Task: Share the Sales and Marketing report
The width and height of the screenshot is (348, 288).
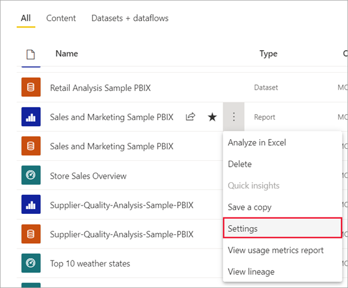Action: 190,117
